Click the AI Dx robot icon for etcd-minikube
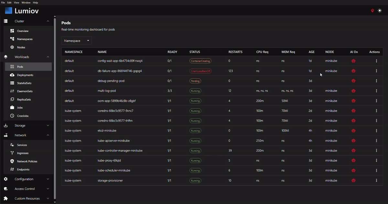 [x=353, y=131]
